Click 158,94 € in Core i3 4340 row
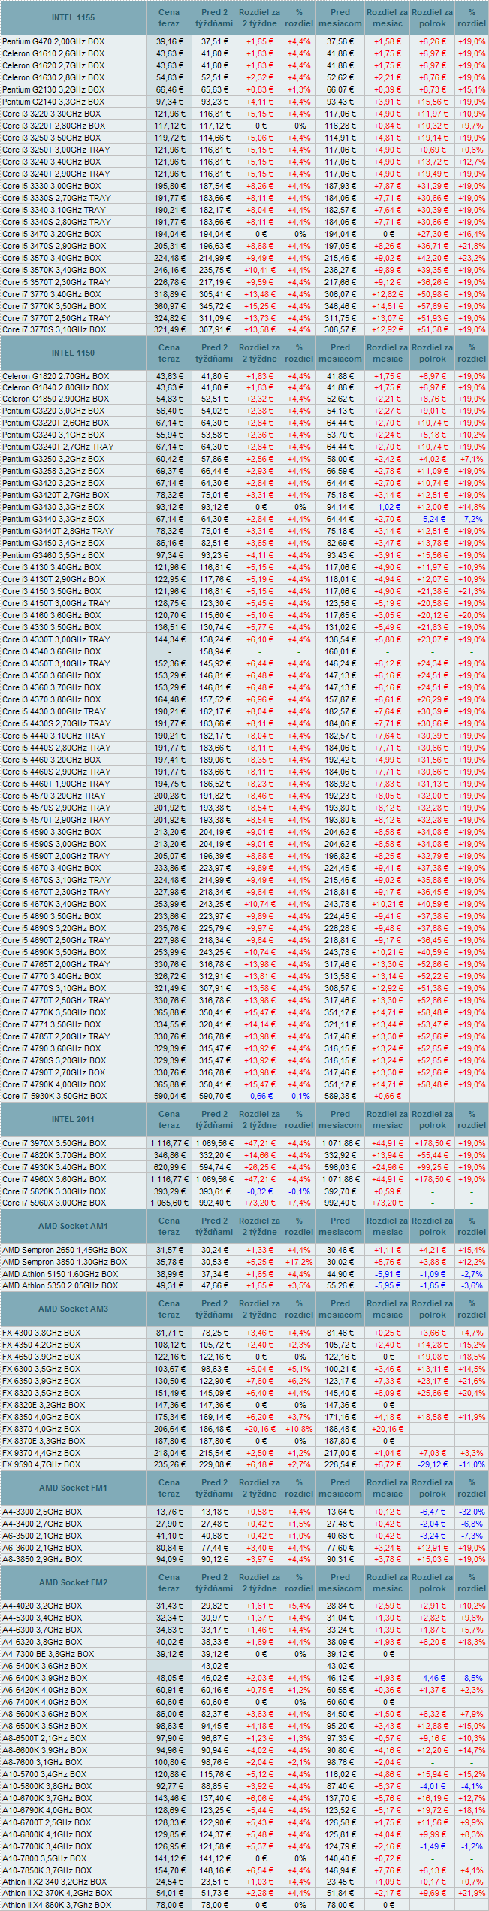 [x=214, y=651]
